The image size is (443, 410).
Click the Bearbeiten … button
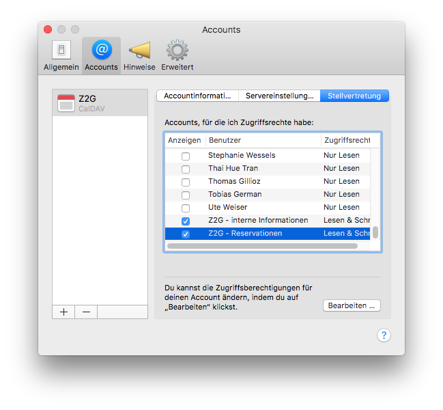click(x=352, y=305)
